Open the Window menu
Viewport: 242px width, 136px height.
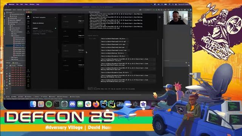click(x=32, y=4)
